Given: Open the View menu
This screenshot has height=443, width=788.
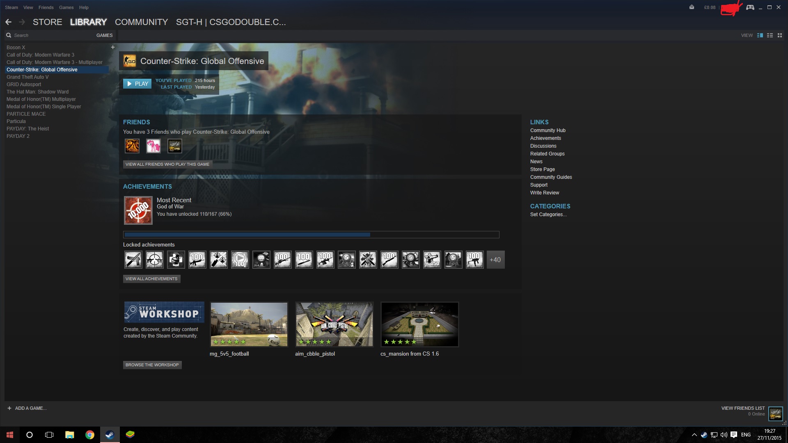Looking at the screenshot, I should coord(28,7).
